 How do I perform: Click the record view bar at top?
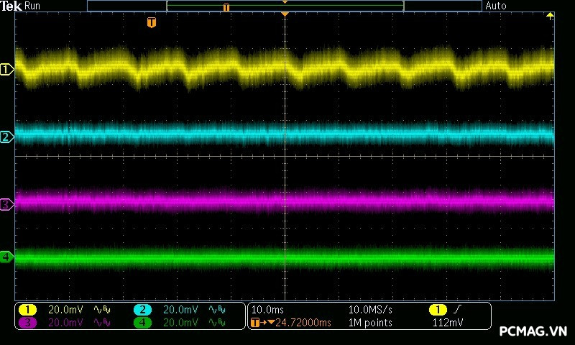point(285,6)
